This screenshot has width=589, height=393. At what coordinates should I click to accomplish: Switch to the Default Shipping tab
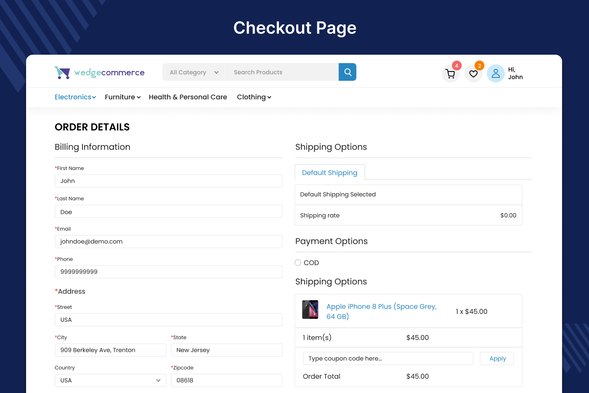pos(329,173)
